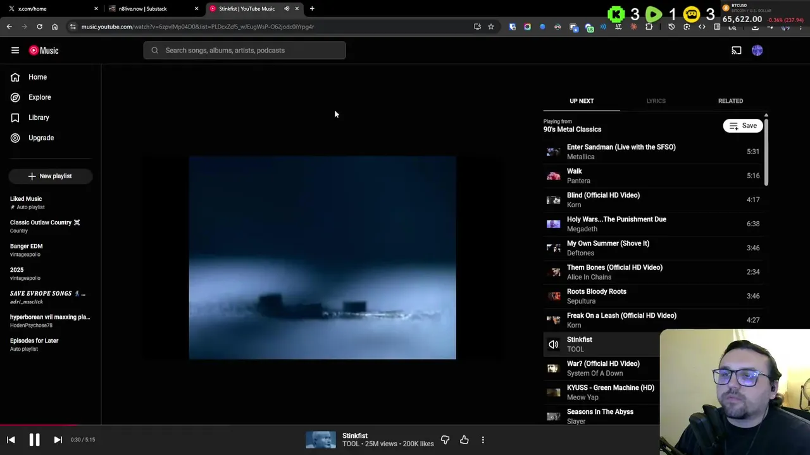The width and height of the screenshot is (810, 455).
Task: Play Them Bones by Alice In Chains
Action: coord(652,272)
